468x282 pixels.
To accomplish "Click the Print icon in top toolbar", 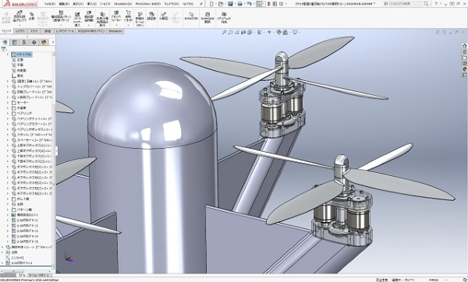I will point(239,4).
